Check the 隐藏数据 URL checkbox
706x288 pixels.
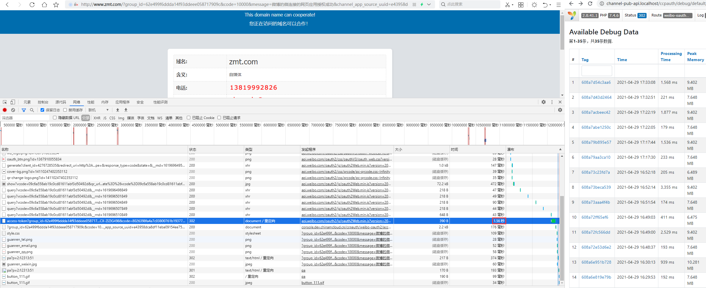pyautogui.click(x=55, y=118)
